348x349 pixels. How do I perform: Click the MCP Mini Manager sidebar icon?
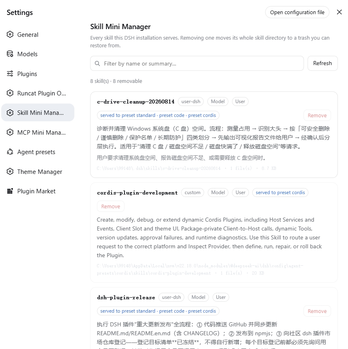(x=10, y=132)
